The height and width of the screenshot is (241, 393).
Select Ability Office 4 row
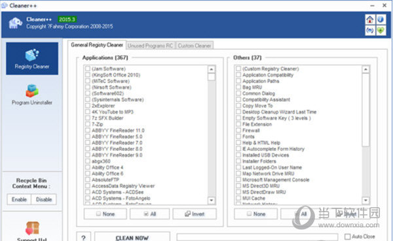pyautogui.click(x=107, y=167)
